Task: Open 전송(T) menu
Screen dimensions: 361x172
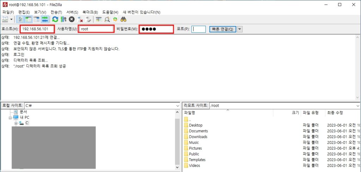Action: pos(56,12)
